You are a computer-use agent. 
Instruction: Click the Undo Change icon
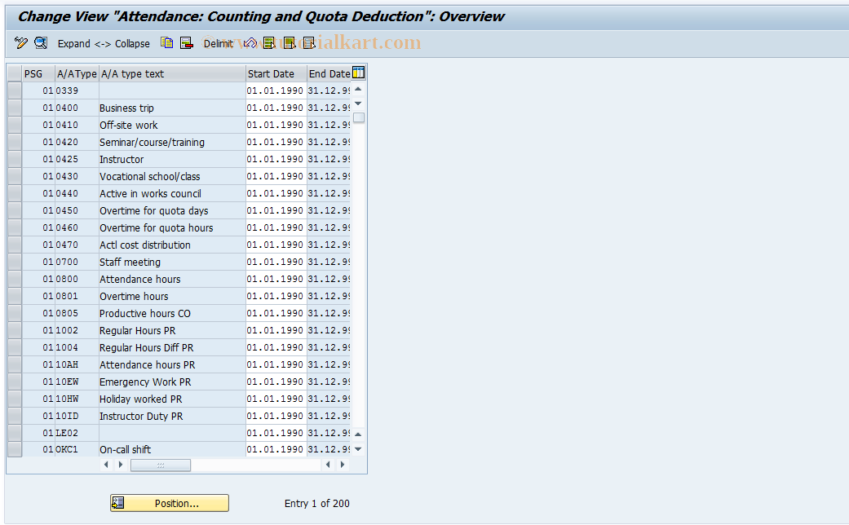(250, 43)
